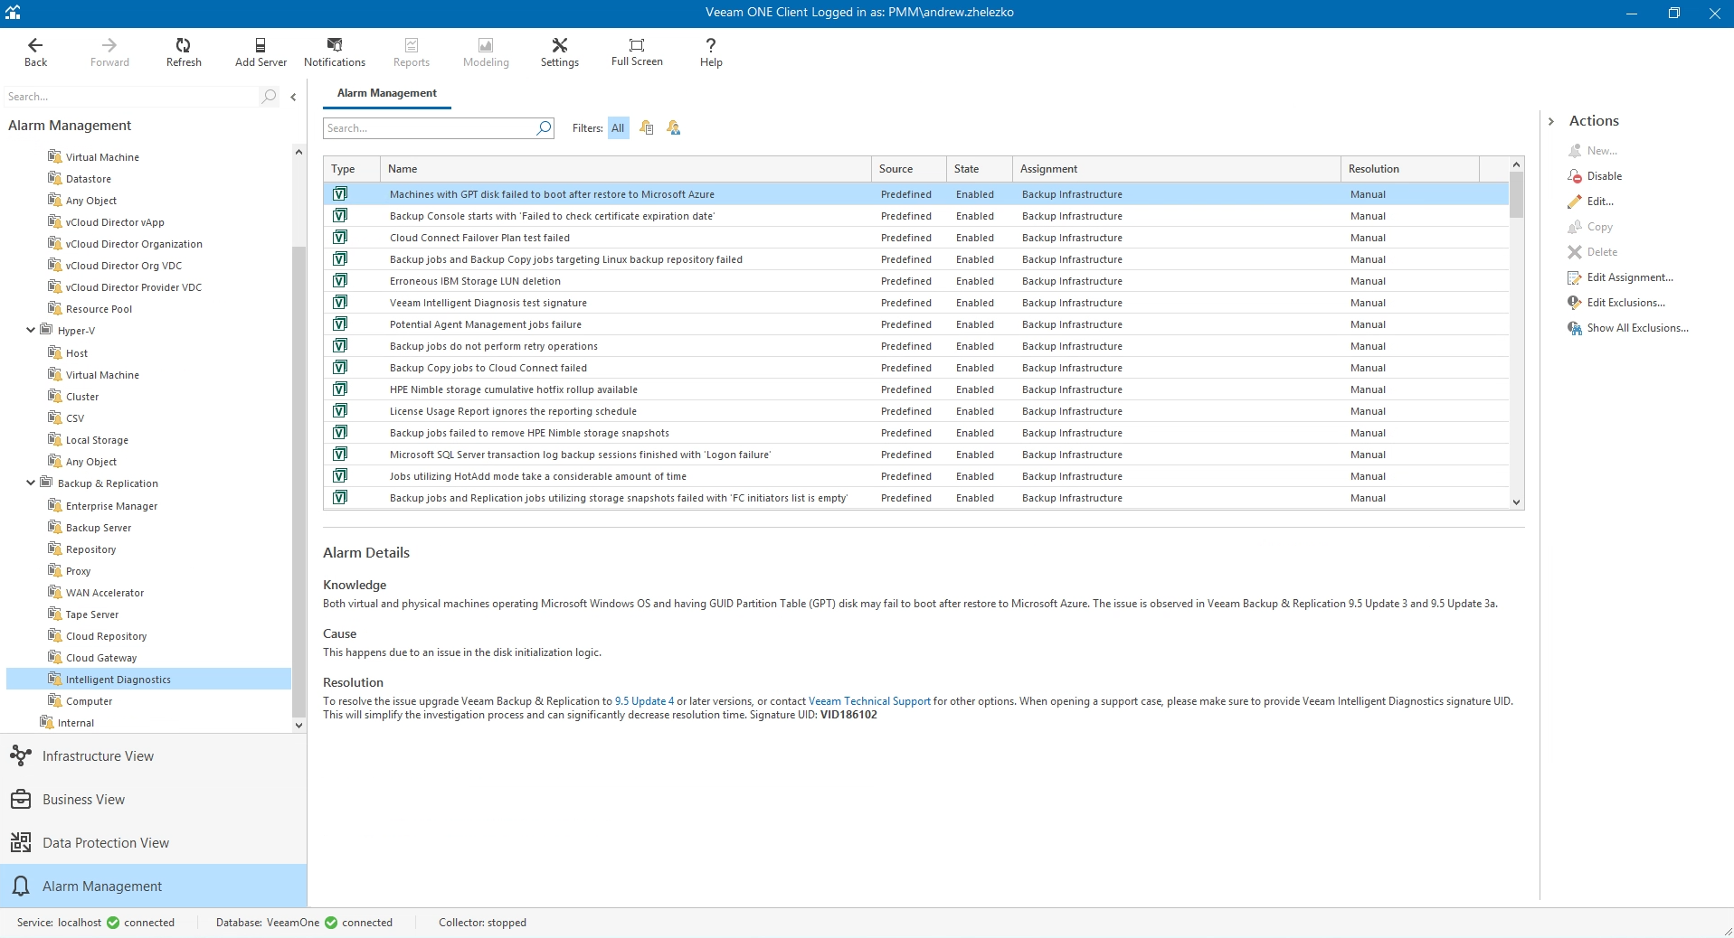Select the vCloud Director vApp tree item
Image resolution: width=1734 pixels, height=938 pixels.
[x=115, y=222]
